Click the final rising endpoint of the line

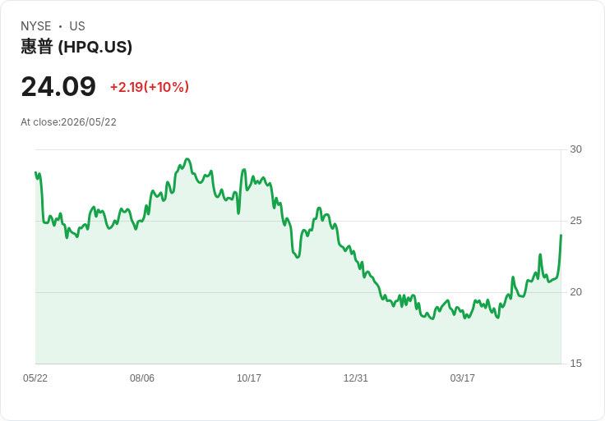[561, 235]
